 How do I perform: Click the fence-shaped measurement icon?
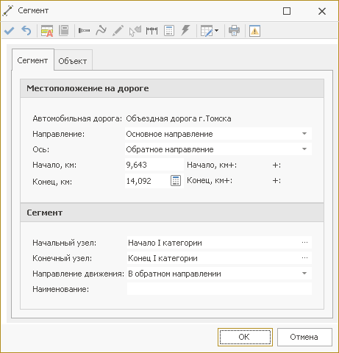(151, 31)
